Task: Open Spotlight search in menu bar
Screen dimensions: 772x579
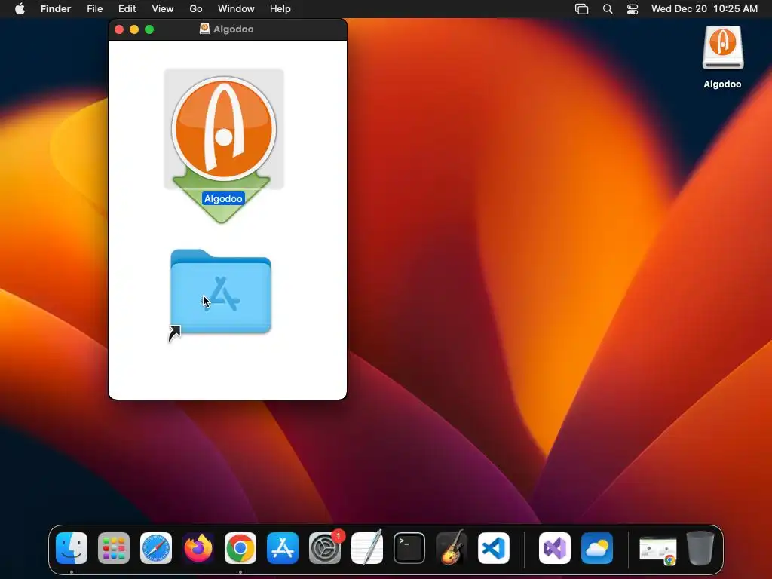Action: [x=608, y=9]
